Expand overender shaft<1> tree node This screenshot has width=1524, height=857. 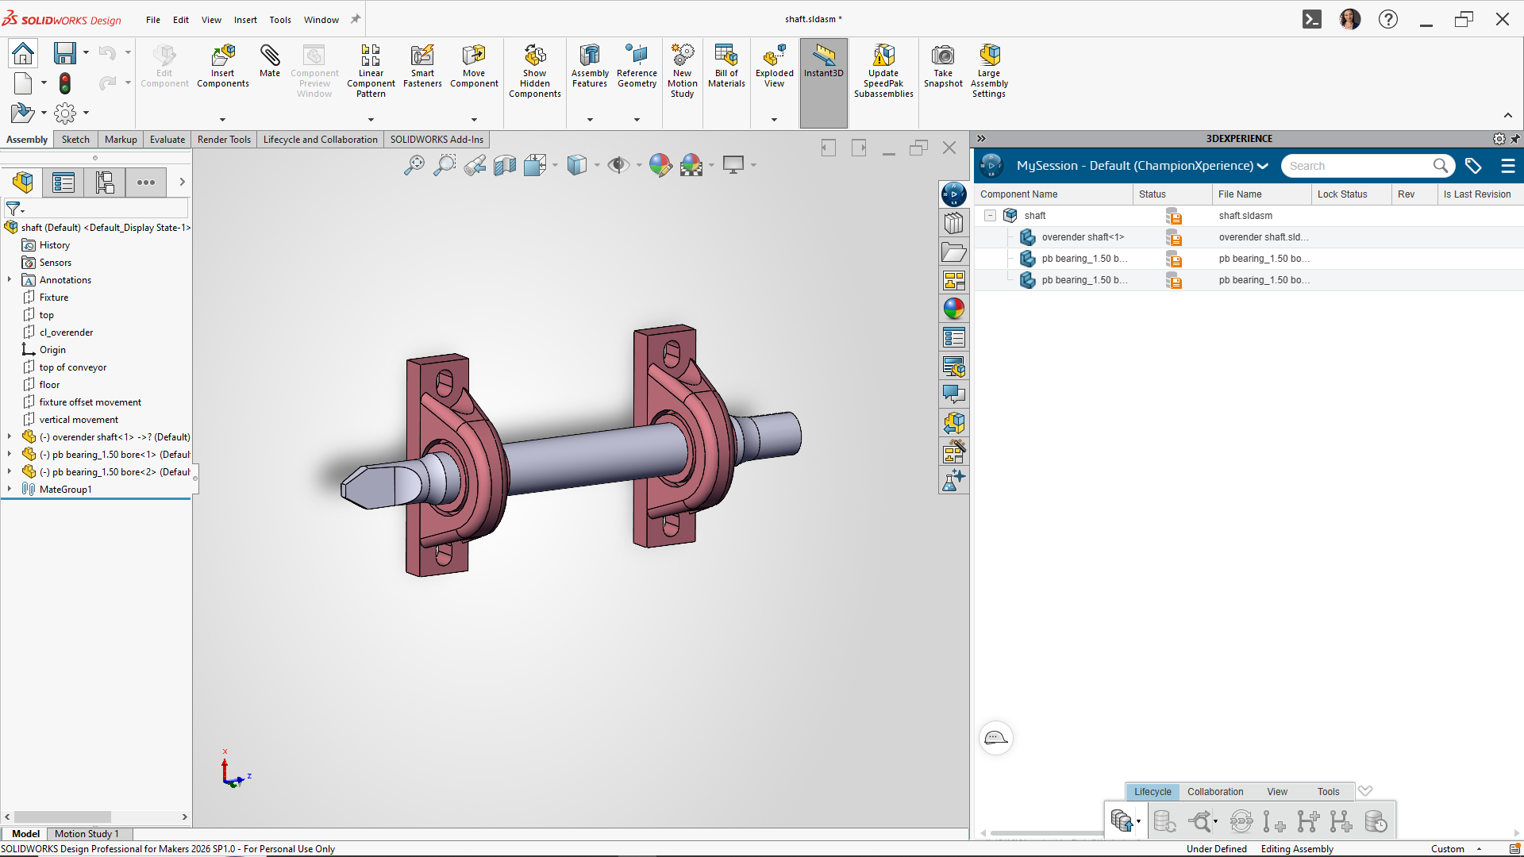coord(10,436)
